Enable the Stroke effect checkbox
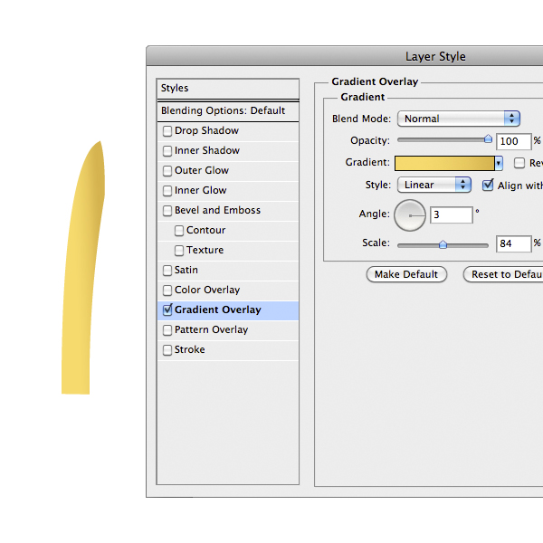The width and height of the screenshot is (543, 543). click(x=167, y=350)
